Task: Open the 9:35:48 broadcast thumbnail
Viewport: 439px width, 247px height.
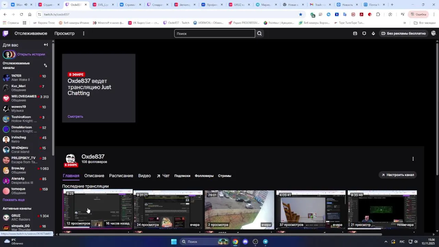Action: [x=382, y=210]
